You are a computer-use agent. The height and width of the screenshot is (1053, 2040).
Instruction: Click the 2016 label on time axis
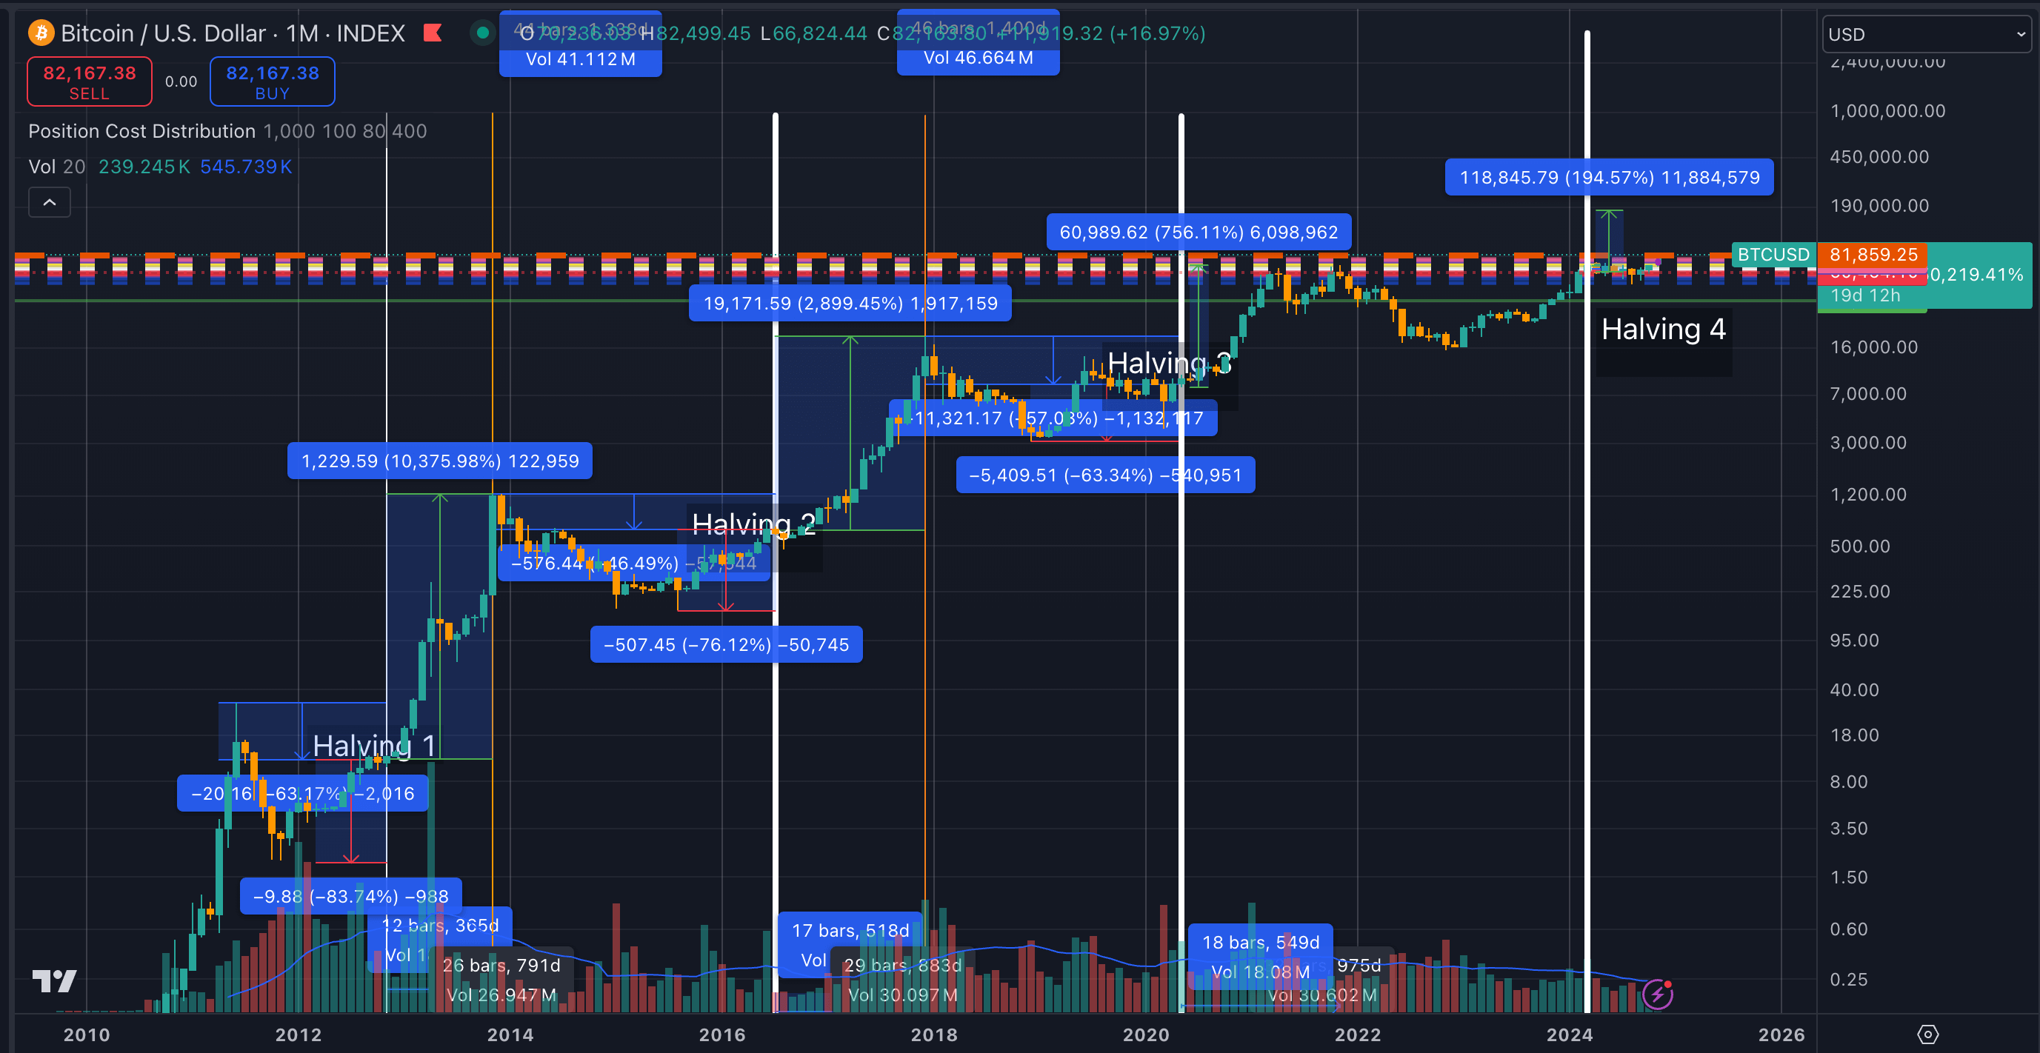tap(722, 1034)
